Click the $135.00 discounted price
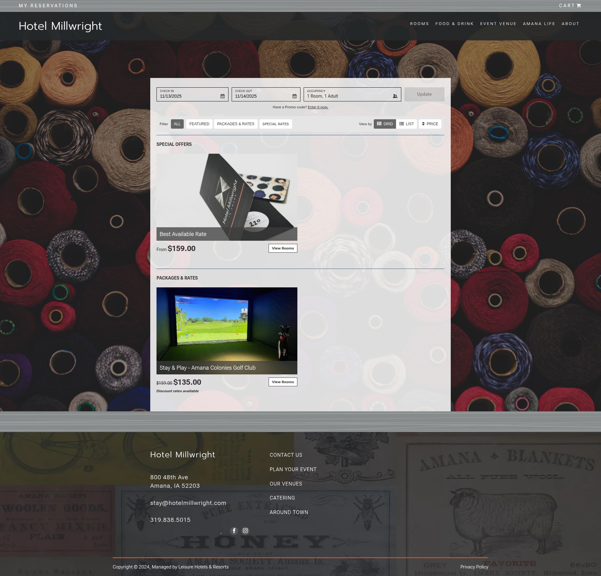This screenshot has height=576, width=601. [x=187, y=382]
